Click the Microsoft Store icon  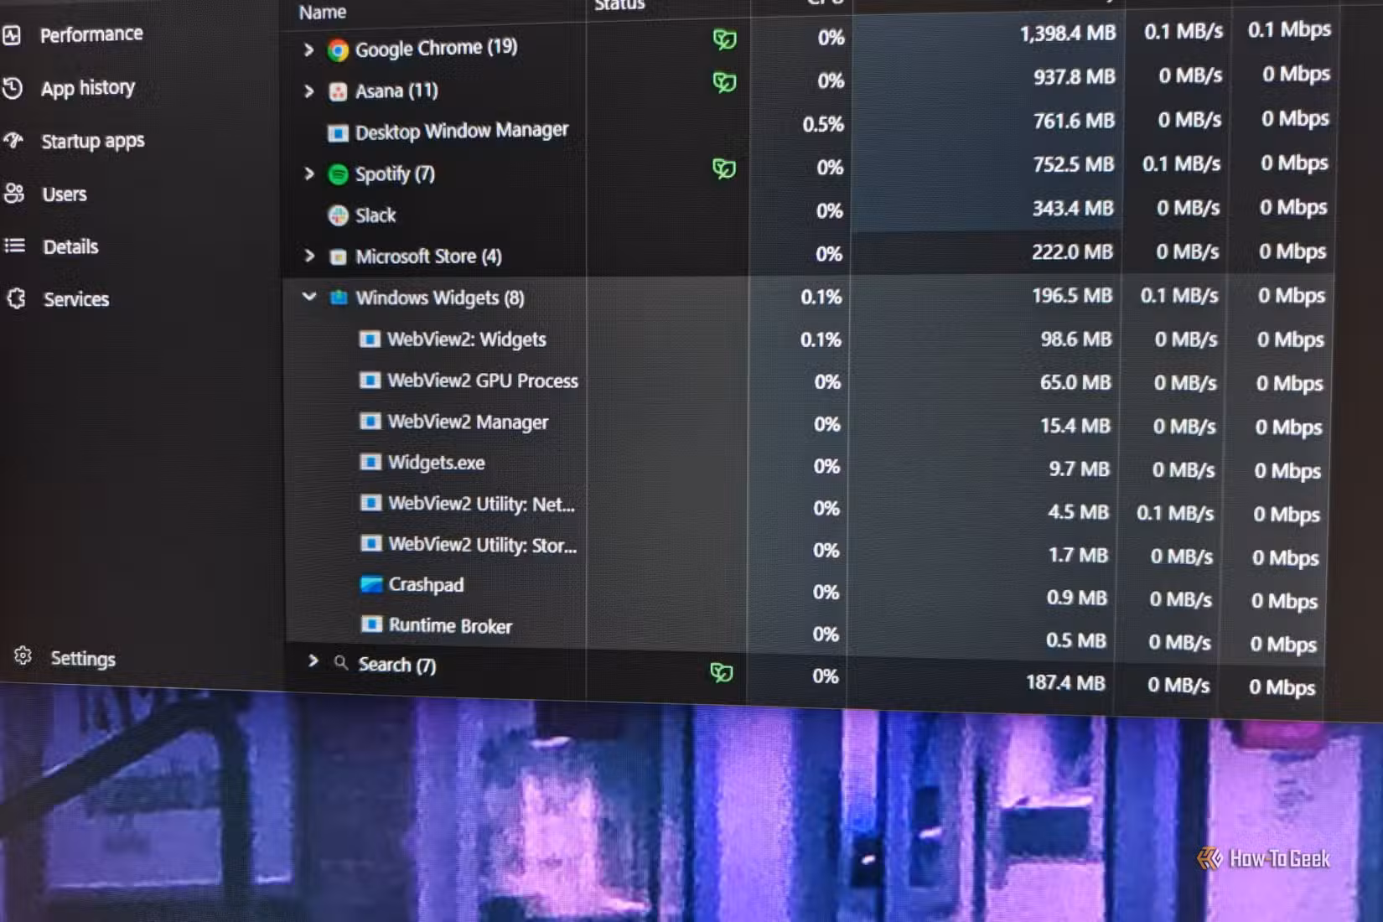(x=338, y=256)
